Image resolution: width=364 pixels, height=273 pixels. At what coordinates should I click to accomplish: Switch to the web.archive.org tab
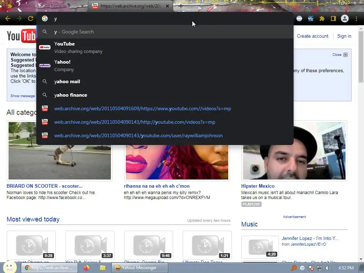pos(130,6)
